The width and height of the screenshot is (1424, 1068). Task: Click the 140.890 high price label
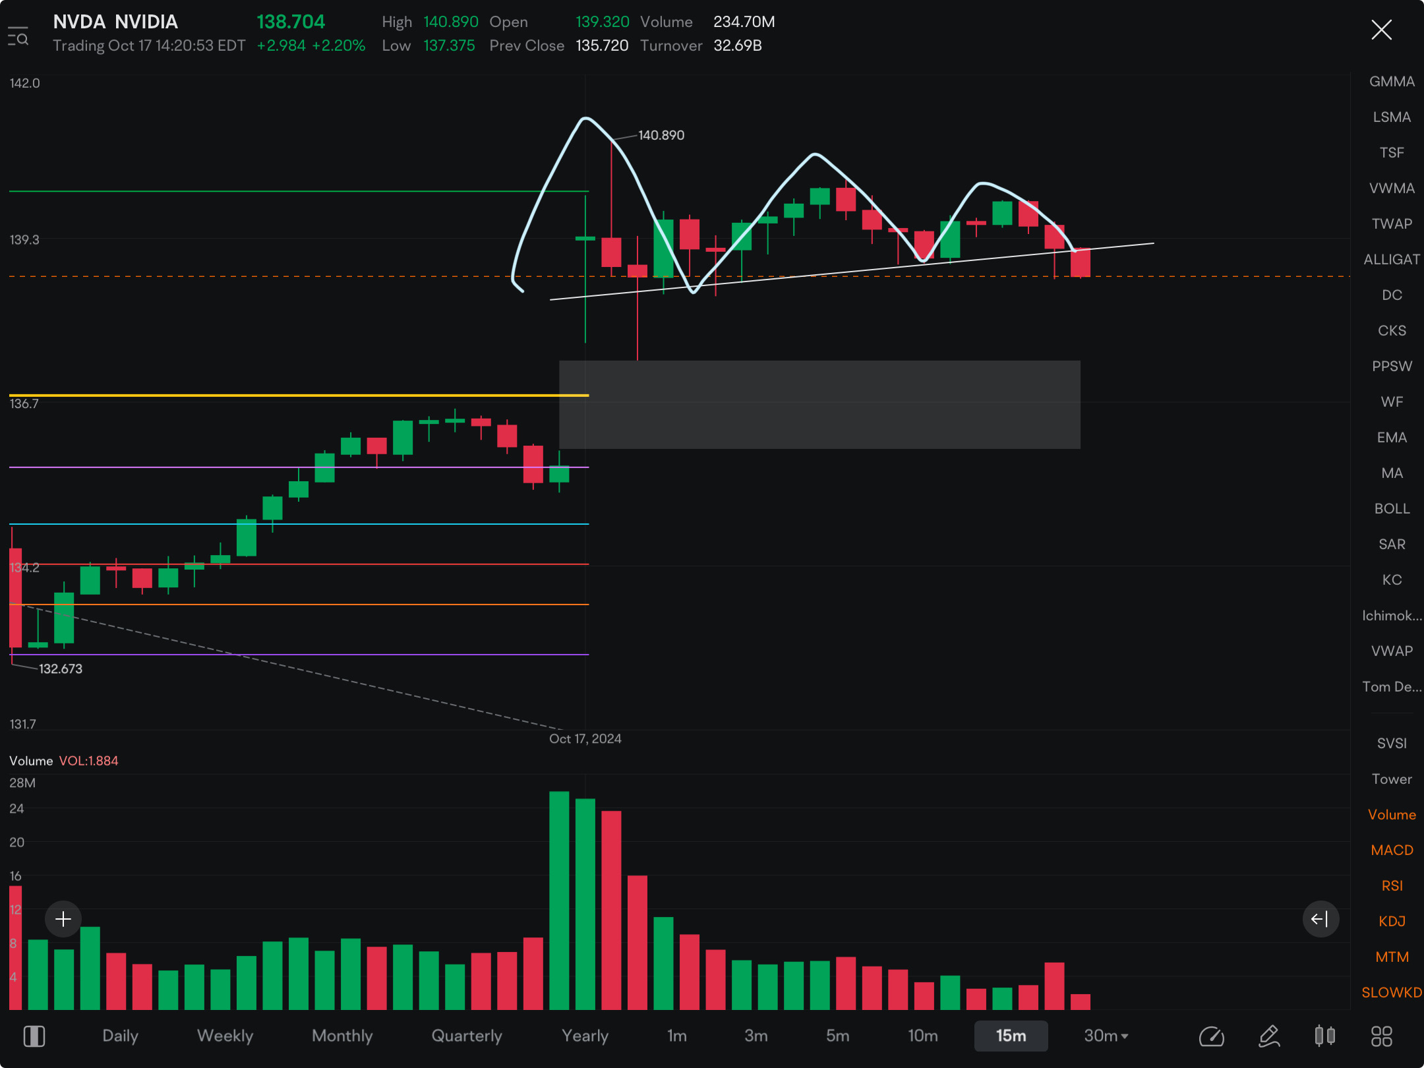661,135
